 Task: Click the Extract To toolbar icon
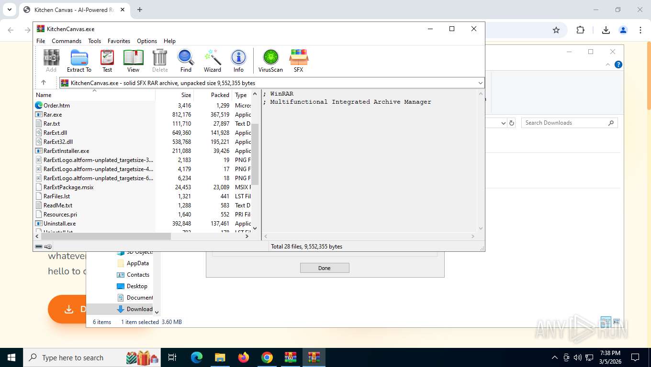tap(79, 61)
